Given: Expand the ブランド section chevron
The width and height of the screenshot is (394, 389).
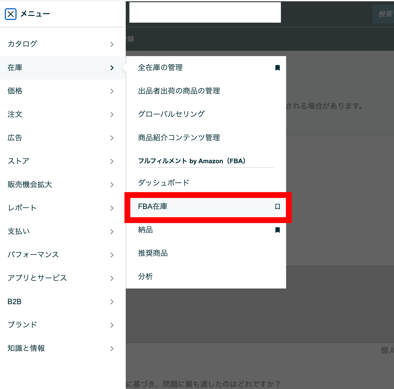Looking at the screenshot, I should pos(112,325).
